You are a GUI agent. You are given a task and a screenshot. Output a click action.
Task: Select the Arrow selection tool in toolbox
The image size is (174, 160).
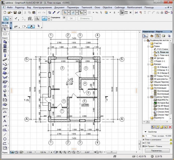(5, 30)
